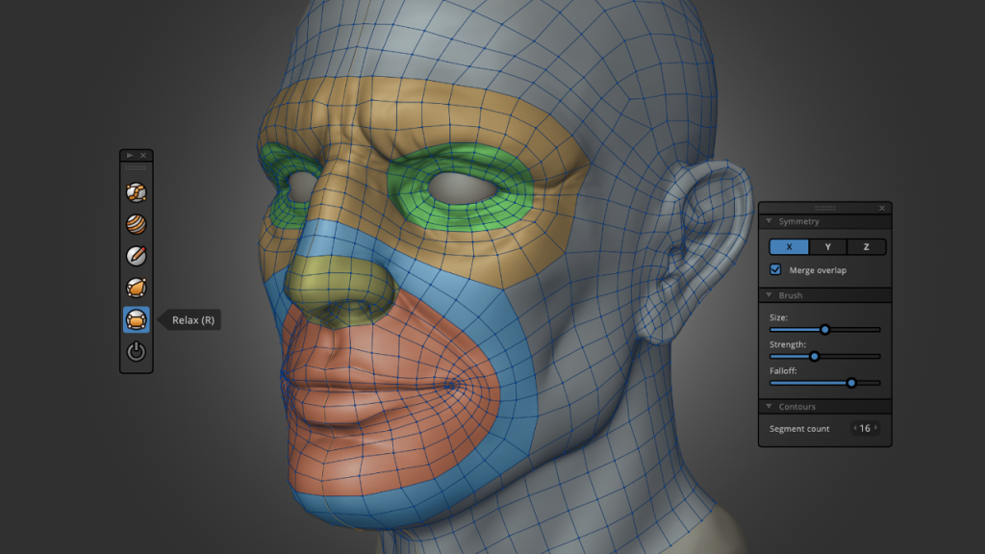Select the striped Contours sphere tool
Image resolution: width=985 pixels, height=554 pixels.
coord(135,223)
